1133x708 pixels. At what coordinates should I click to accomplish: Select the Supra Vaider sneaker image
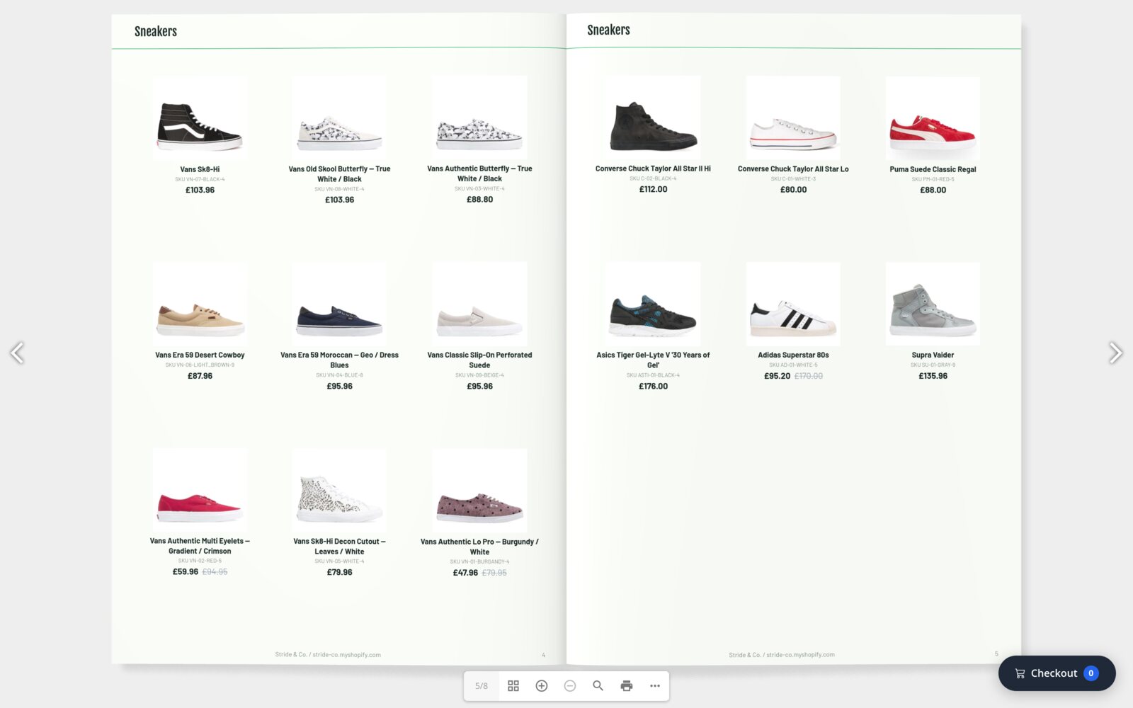tap(933, 304)
